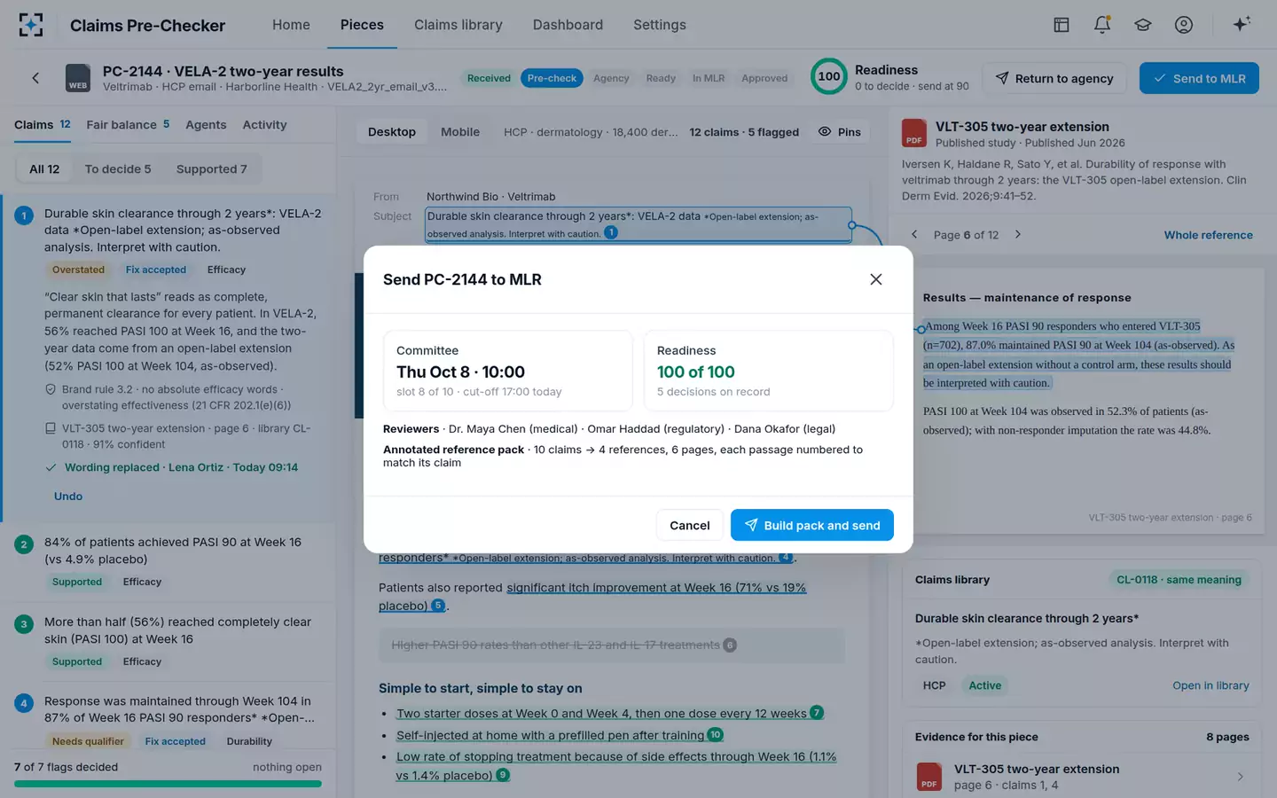The image size is (1277, 798).
Task: Select In MLR workflow stage pill
Action: pos(709,78)
